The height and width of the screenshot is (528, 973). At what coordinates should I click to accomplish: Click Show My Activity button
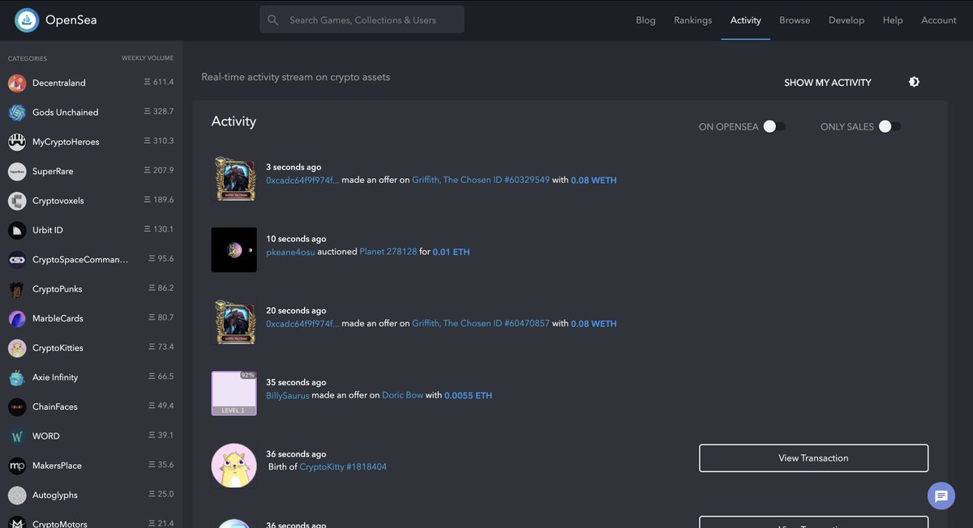(x=828, y=83)
